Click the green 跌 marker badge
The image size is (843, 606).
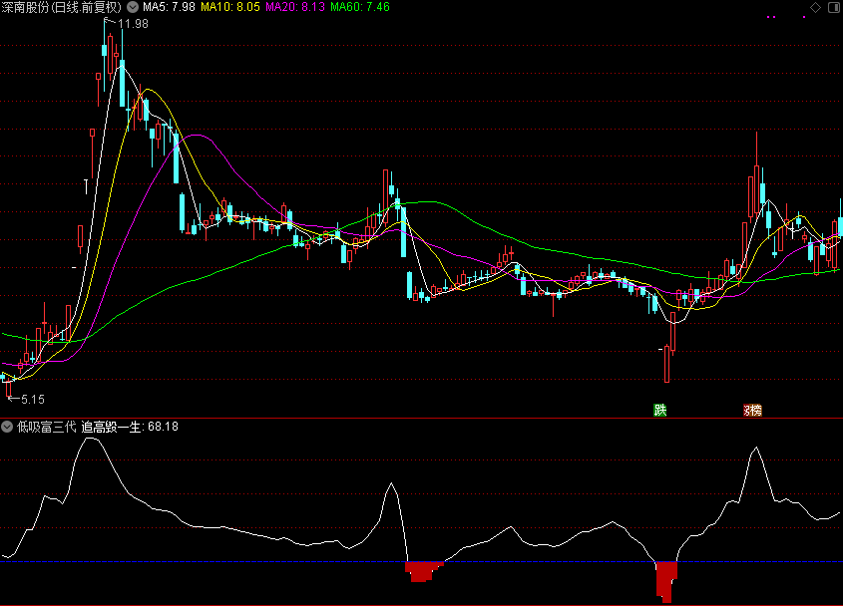[659, 411]
